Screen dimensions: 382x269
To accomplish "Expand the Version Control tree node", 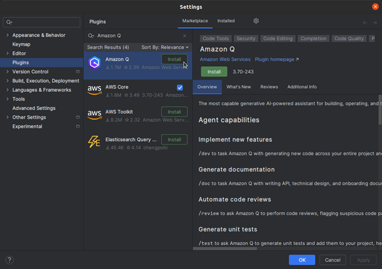I will (x=7, y=72).
